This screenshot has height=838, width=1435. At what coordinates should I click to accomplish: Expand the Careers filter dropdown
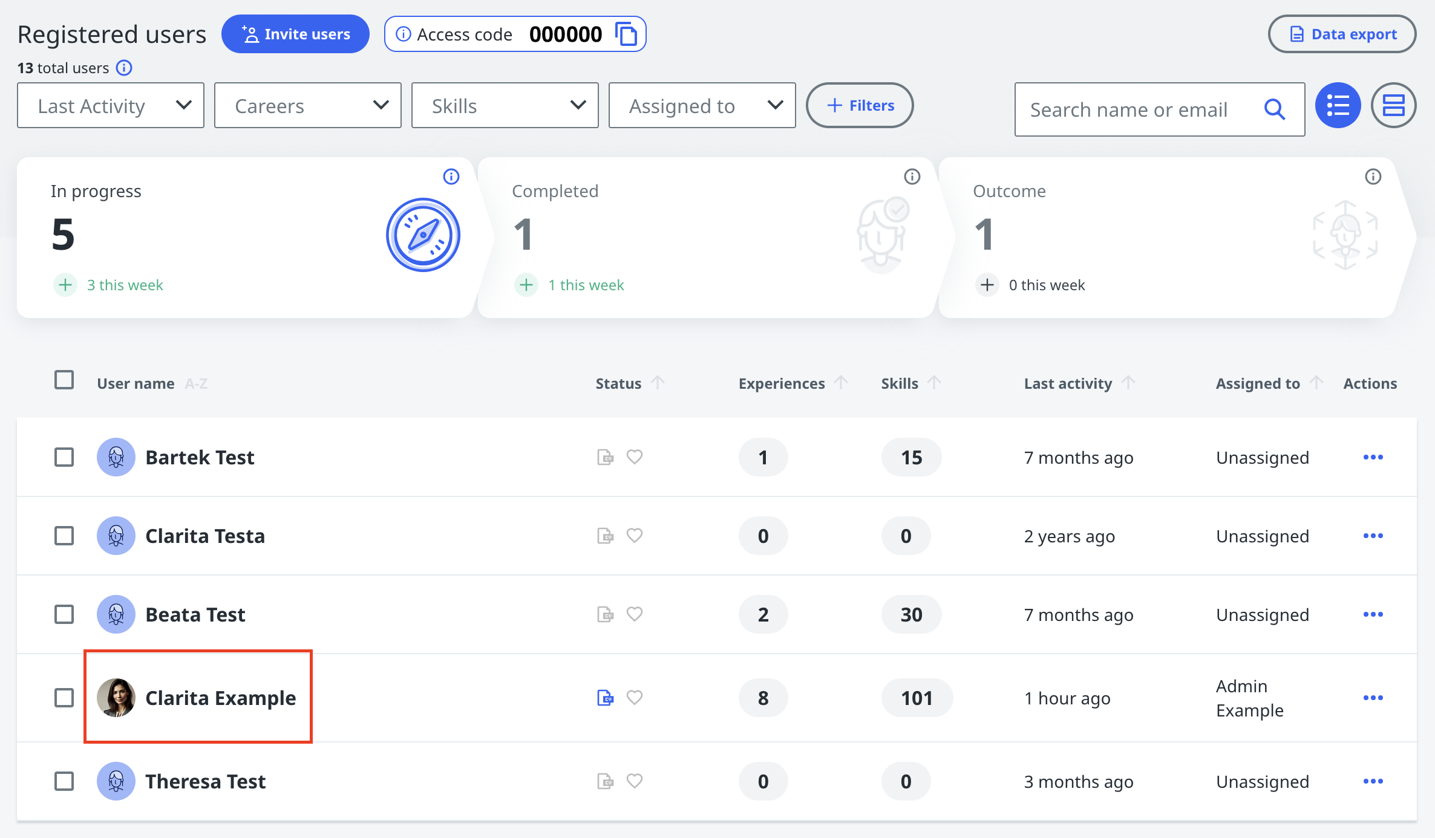[x=307, y=106]
